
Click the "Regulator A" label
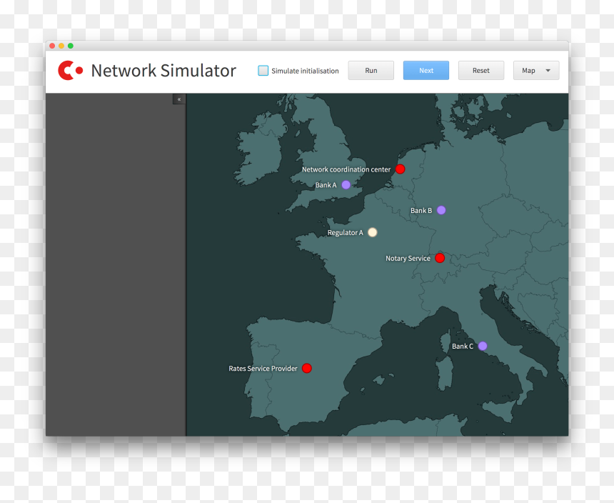pos(345,233)
